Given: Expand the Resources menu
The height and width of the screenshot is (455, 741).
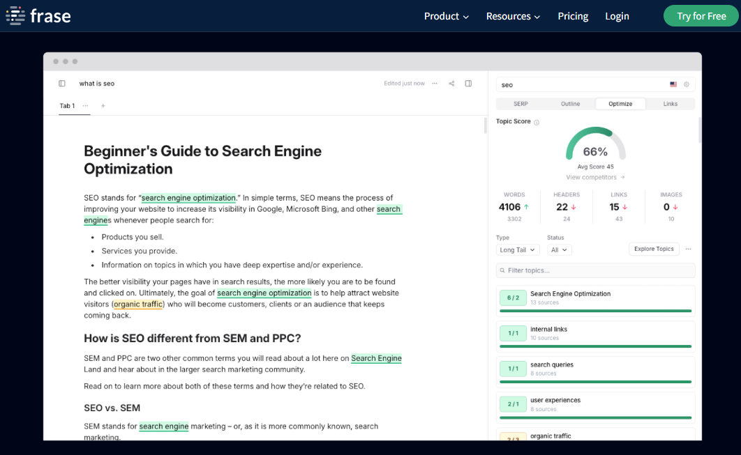Looking at the screenshot, I should (x=514, y=16).
